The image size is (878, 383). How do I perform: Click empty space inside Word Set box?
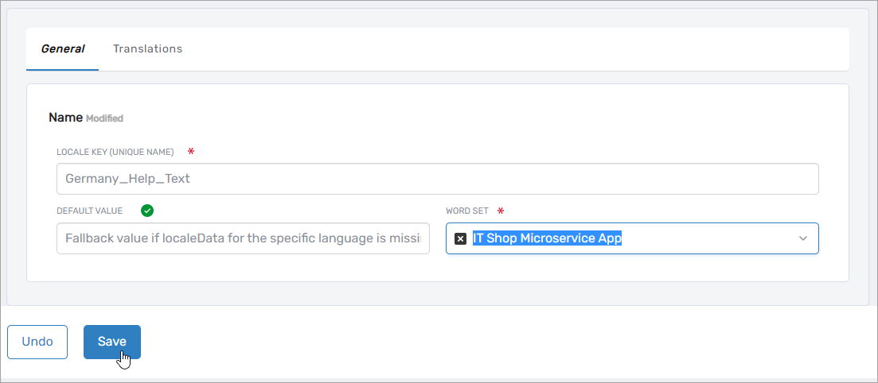[708, 238]
